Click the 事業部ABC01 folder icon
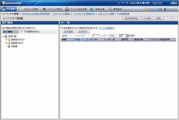This screenshot has height=120, width=179. tap(9, 43)
